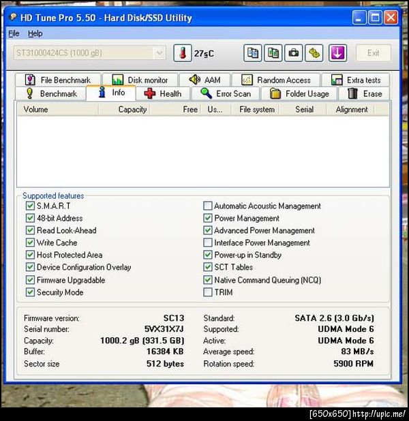Close the HD Tune Pro window
Viewport: 409px width, 421px height.
391,18
